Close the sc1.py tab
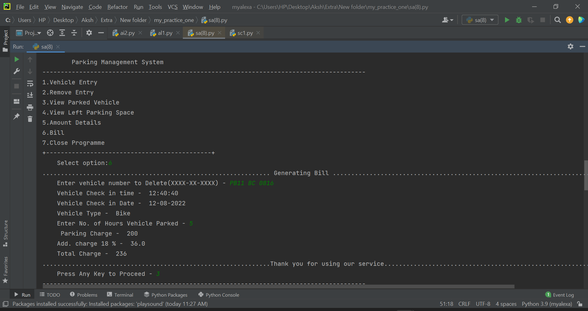The image size is (588, 311). (258, 33)
